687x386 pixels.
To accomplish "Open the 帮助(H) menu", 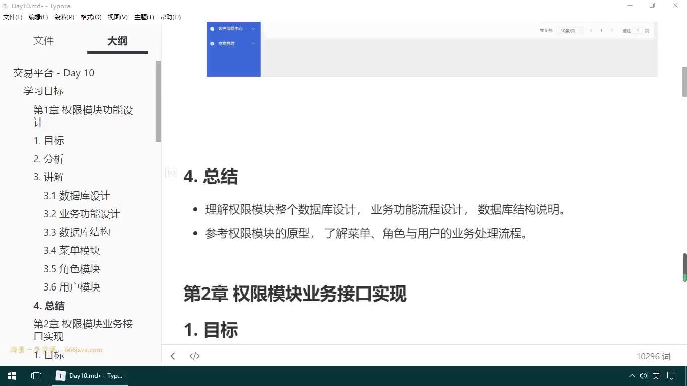I will pyautogui.click(x=170, y=17).
